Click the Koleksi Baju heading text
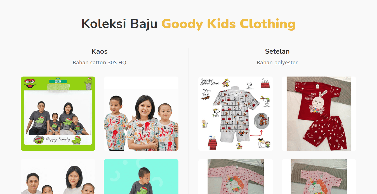 (119, 24)
